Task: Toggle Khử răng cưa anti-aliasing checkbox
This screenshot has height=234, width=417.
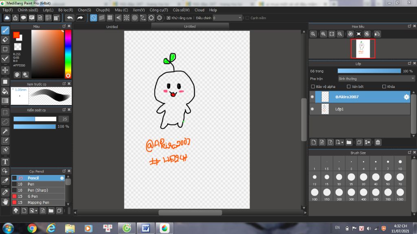Action: coord(169,18)
